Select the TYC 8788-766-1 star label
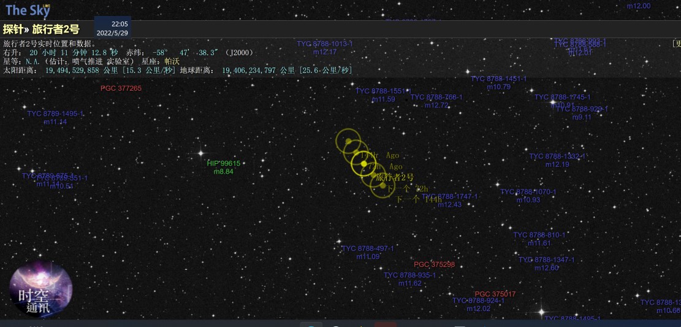This screenshot has height=327, width=681. coord(436,97)
